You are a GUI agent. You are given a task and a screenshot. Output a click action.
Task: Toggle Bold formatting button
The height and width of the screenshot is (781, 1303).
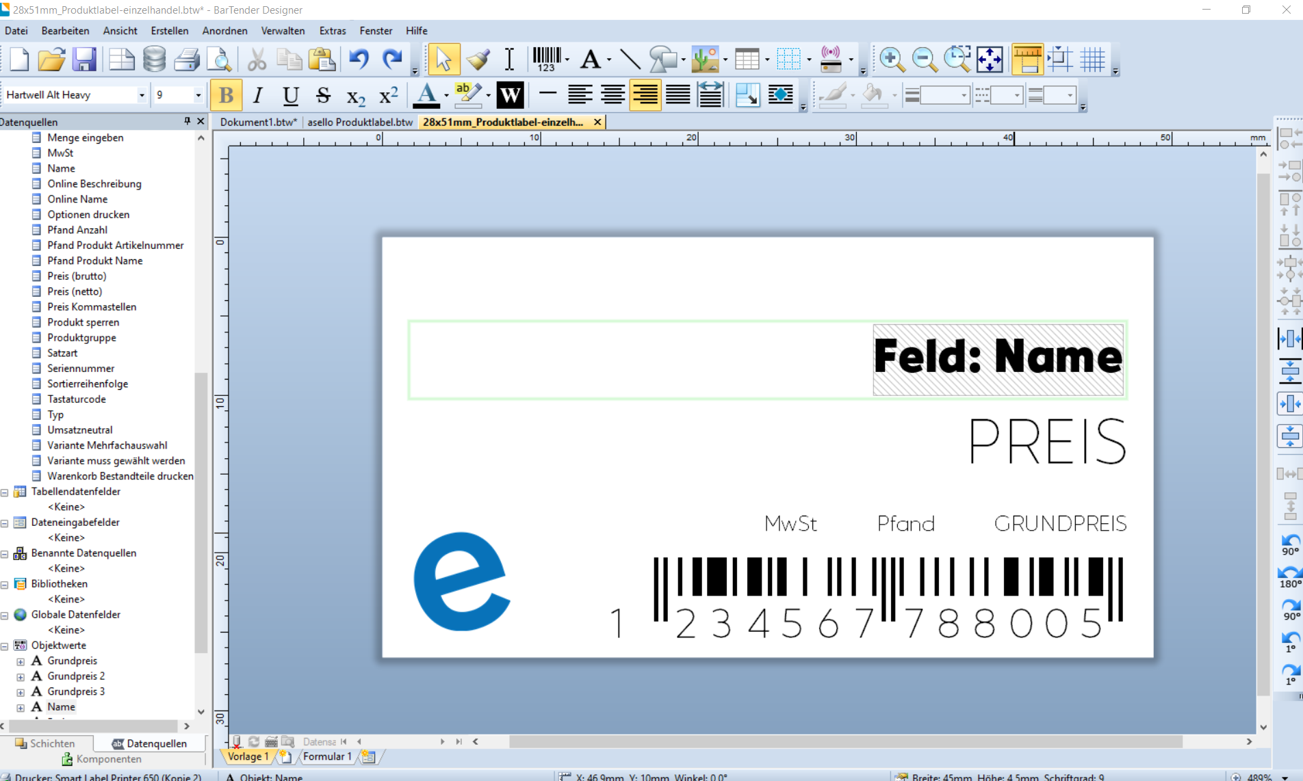(226, 96)
